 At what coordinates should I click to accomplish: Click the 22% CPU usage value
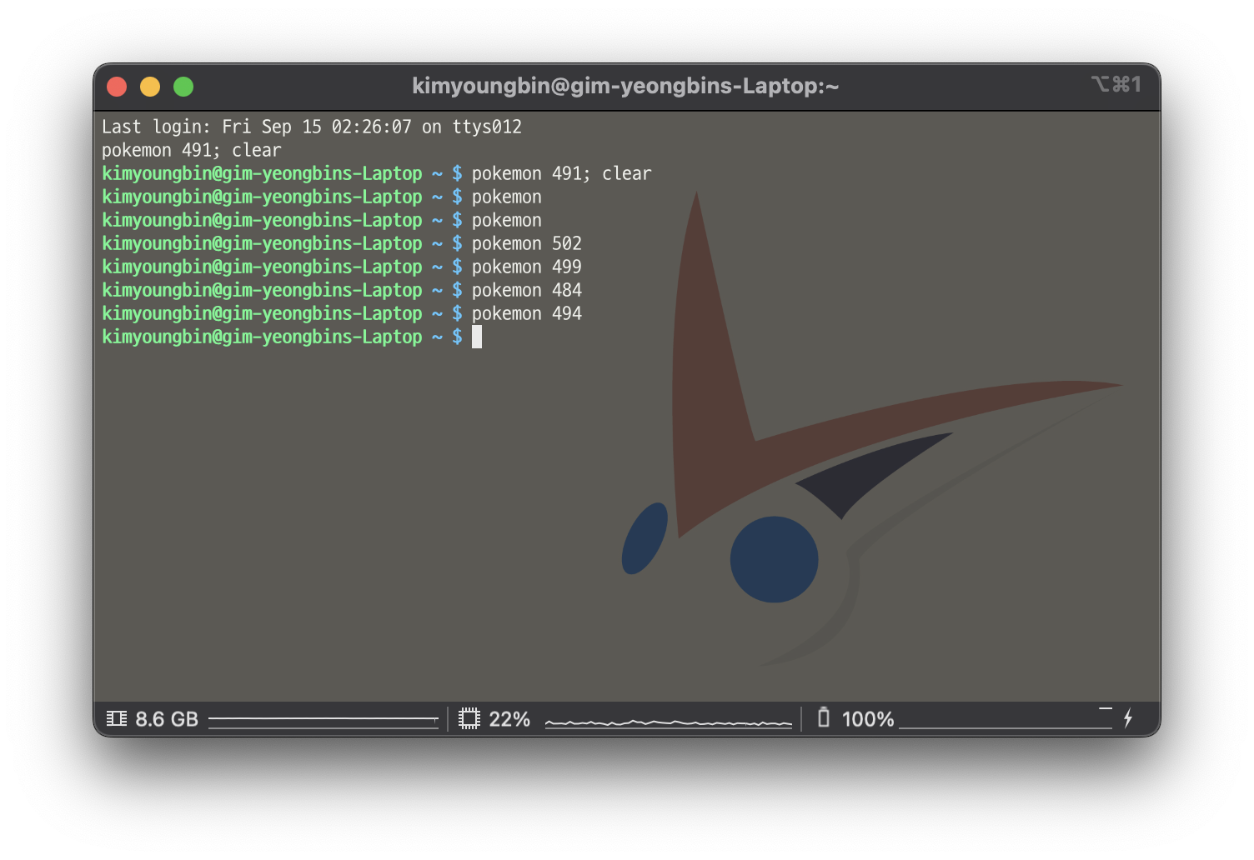point(509,719)
